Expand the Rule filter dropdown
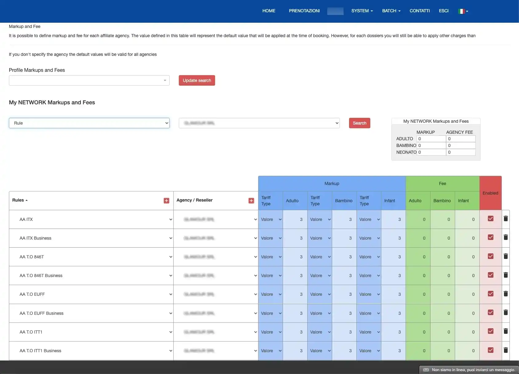This screenshot has height=374, width=519. click(x=89, y=123)
